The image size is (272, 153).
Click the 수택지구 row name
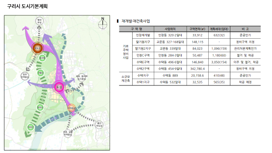coord(143,76)
